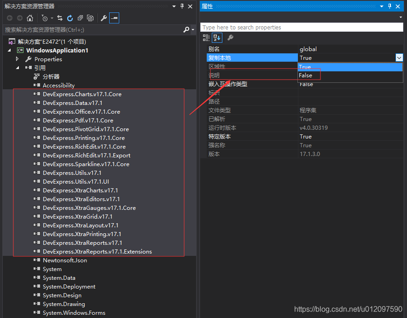Collapse the 引用 references node
This screenshot has width=407, height=318.
pos(17,68)
